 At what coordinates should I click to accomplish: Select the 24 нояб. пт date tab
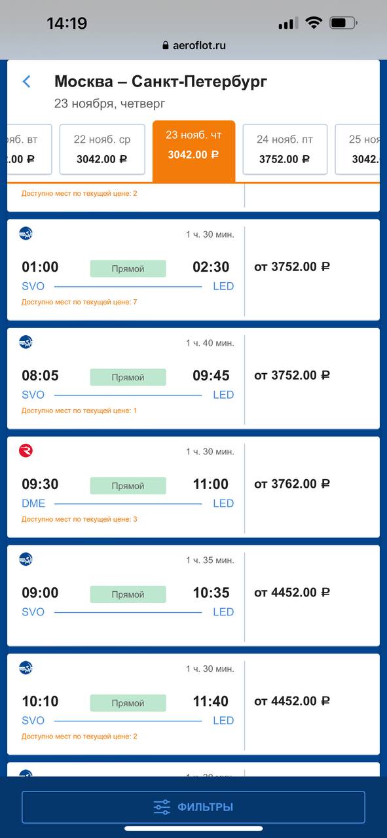[x=285, y=149]
